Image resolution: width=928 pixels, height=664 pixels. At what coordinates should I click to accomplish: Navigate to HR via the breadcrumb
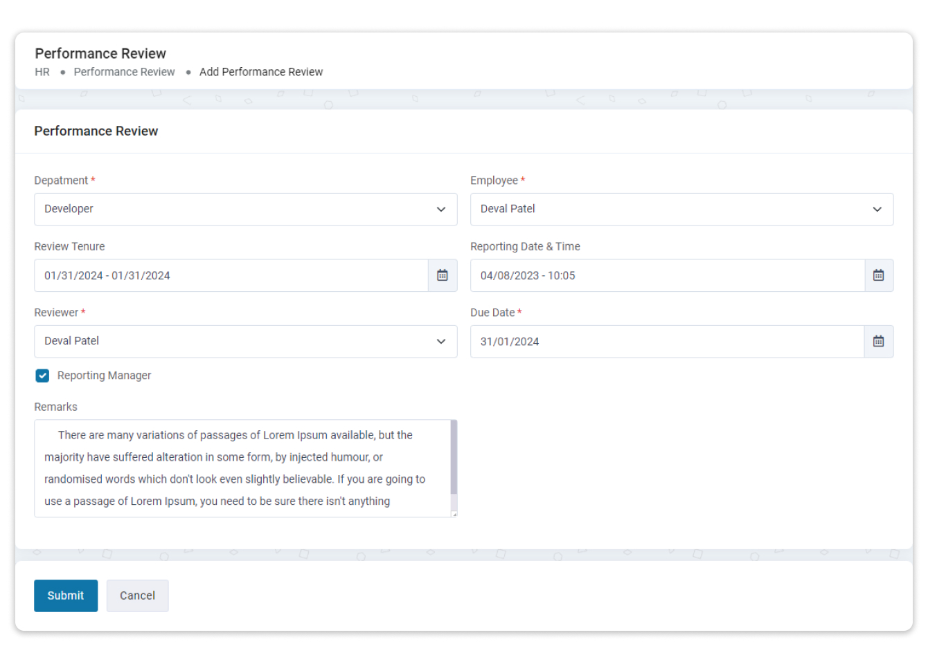coord(42,72)
